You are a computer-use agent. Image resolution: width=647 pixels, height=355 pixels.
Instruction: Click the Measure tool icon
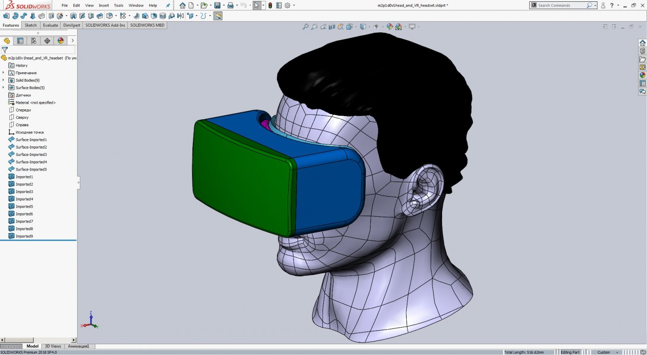pyautogui.click(x=340, y=26)
